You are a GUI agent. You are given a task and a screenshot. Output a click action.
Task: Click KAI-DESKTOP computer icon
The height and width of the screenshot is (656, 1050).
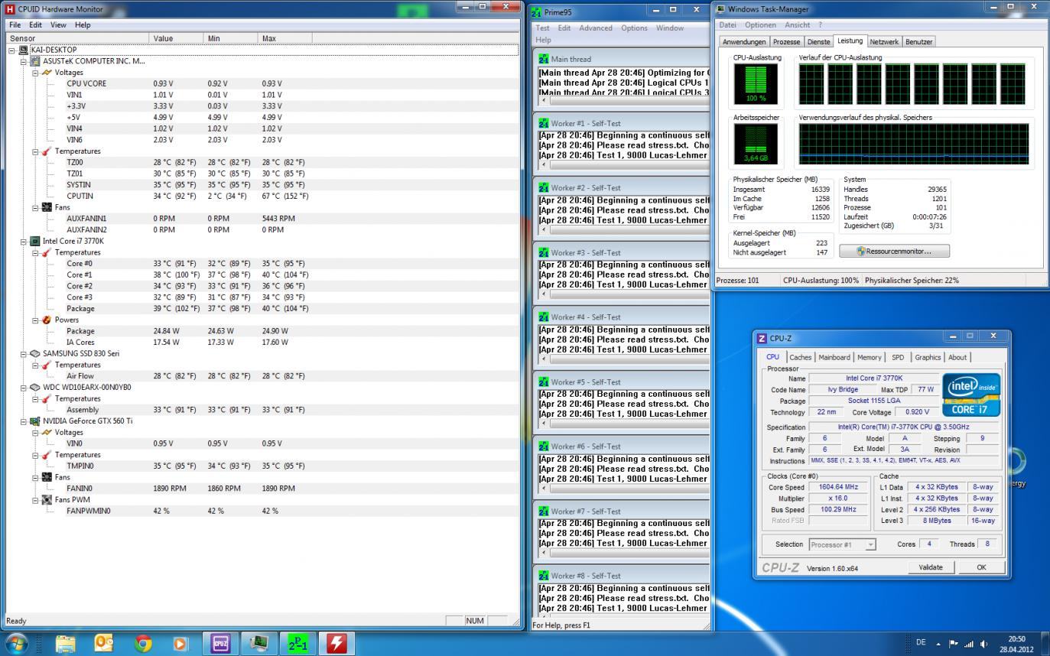(24, 50)
